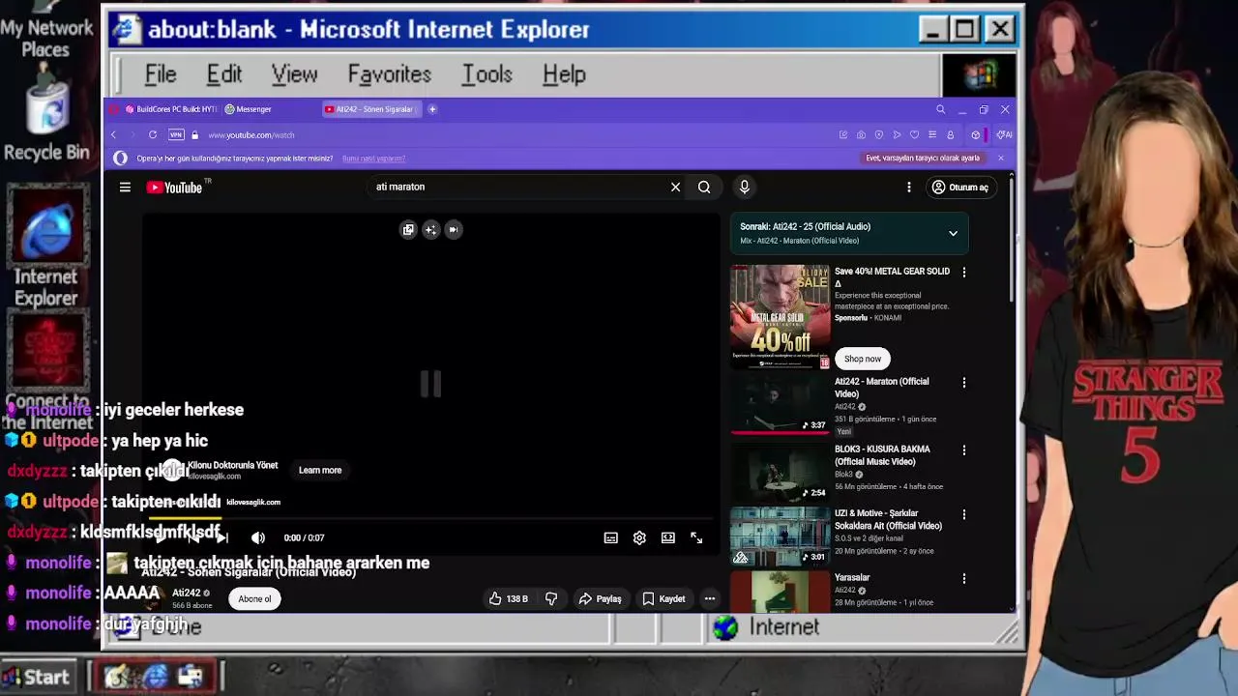Switch to the BuildCores PC Build tab
Image resolution: width=1238 pixels, height=696 pixels.
[171, 109]
